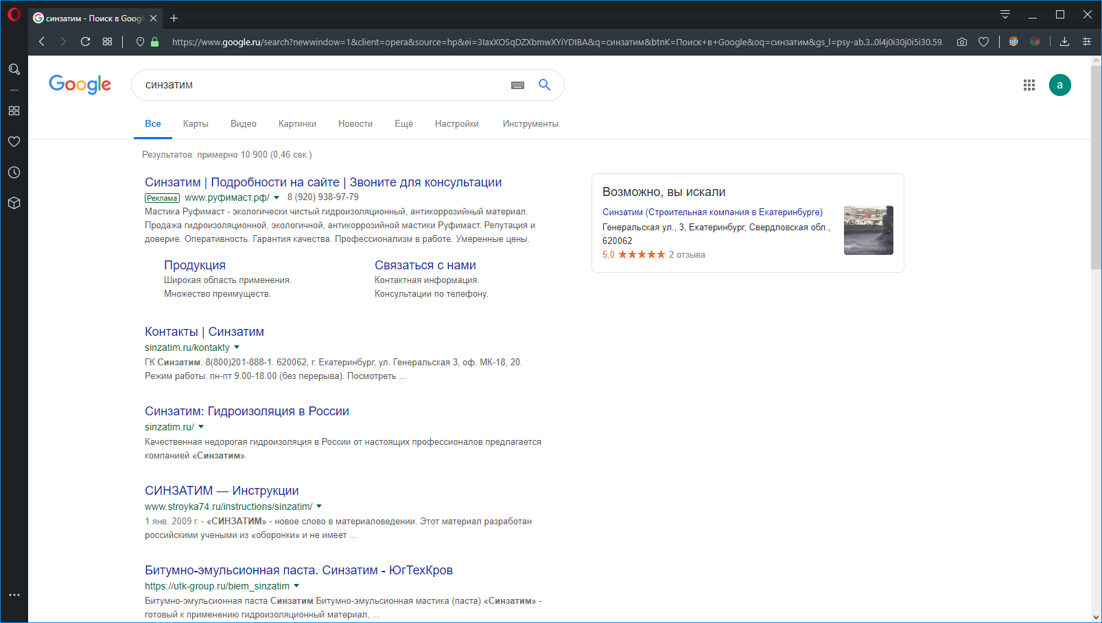Open the Google apps grid
The image size is (1102, 623).
[1029, 85]
